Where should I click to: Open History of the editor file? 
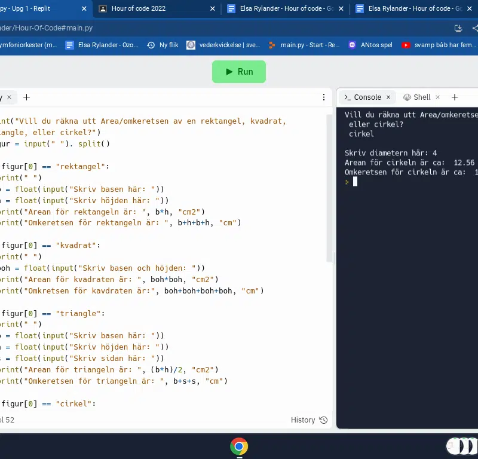point(309,420)
